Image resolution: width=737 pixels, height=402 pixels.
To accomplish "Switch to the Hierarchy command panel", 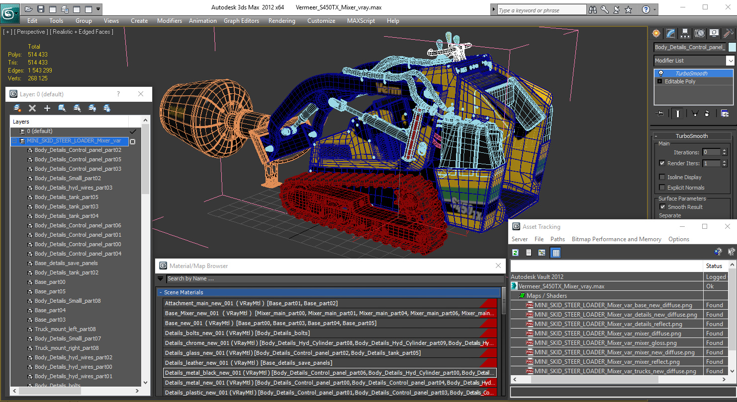I will 685,33.
